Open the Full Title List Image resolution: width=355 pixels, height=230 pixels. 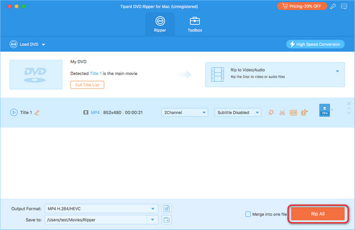point(87,85)
